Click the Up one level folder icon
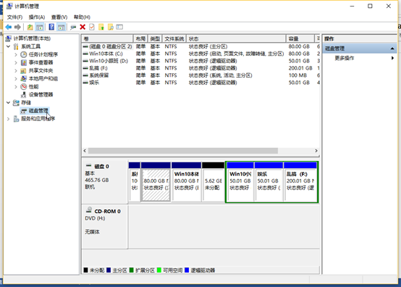The width and height of the screenshot is (401, 287). point(30,27)
